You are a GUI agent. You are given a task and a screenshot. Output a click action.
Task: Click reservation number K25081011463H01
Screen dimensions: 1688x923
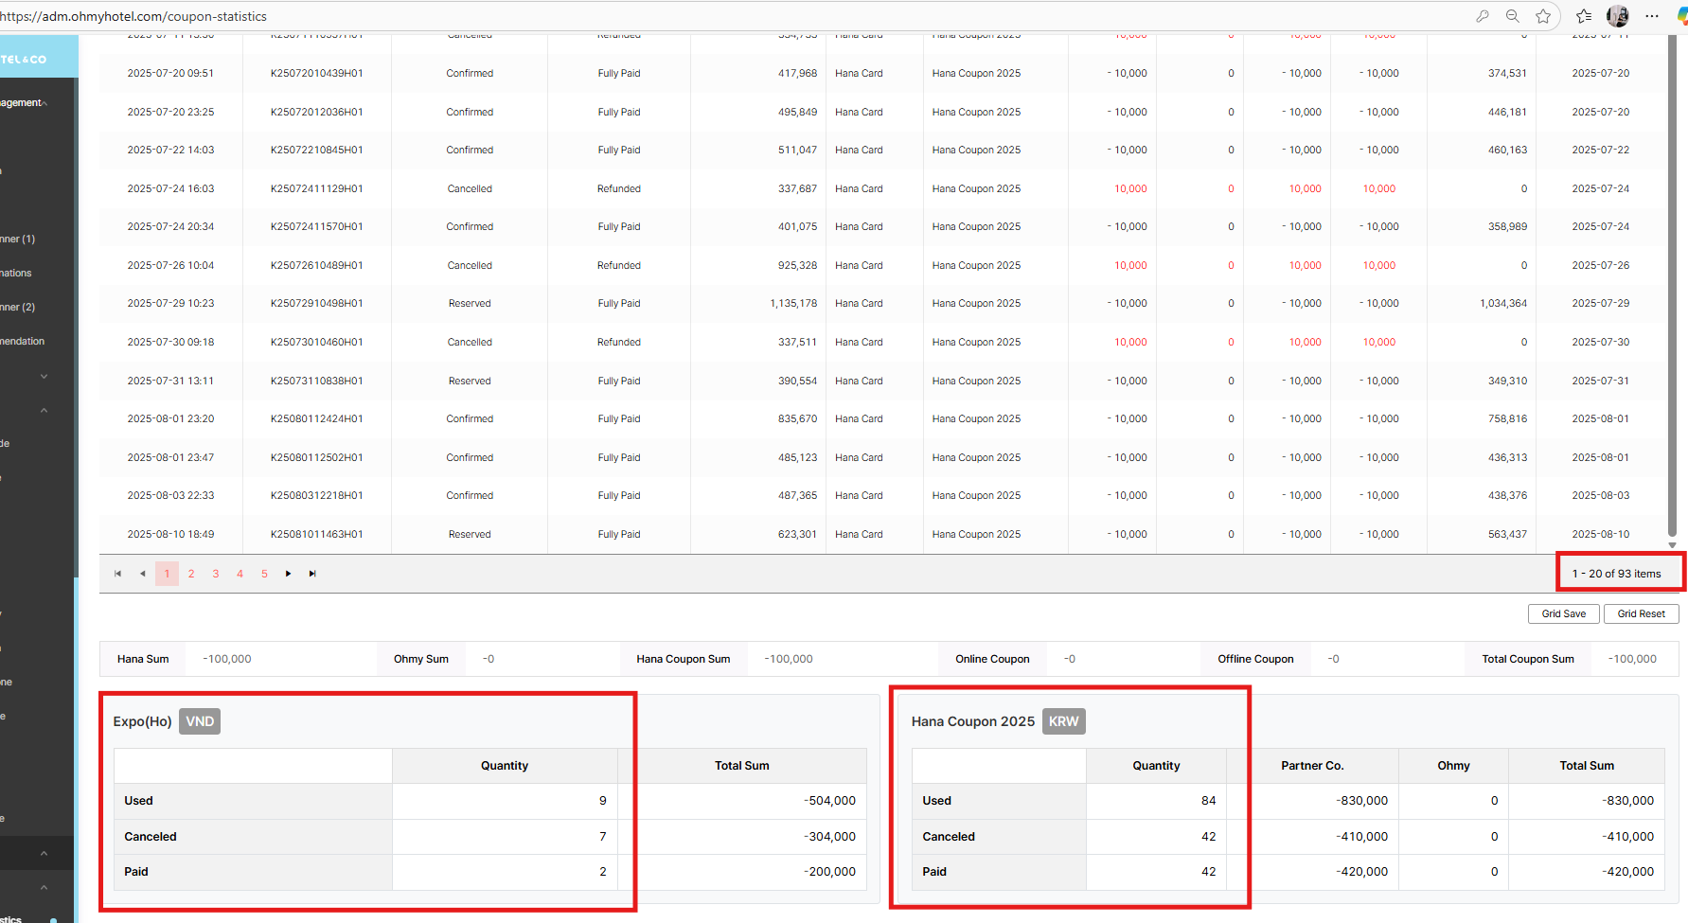(x=317, y=534)
